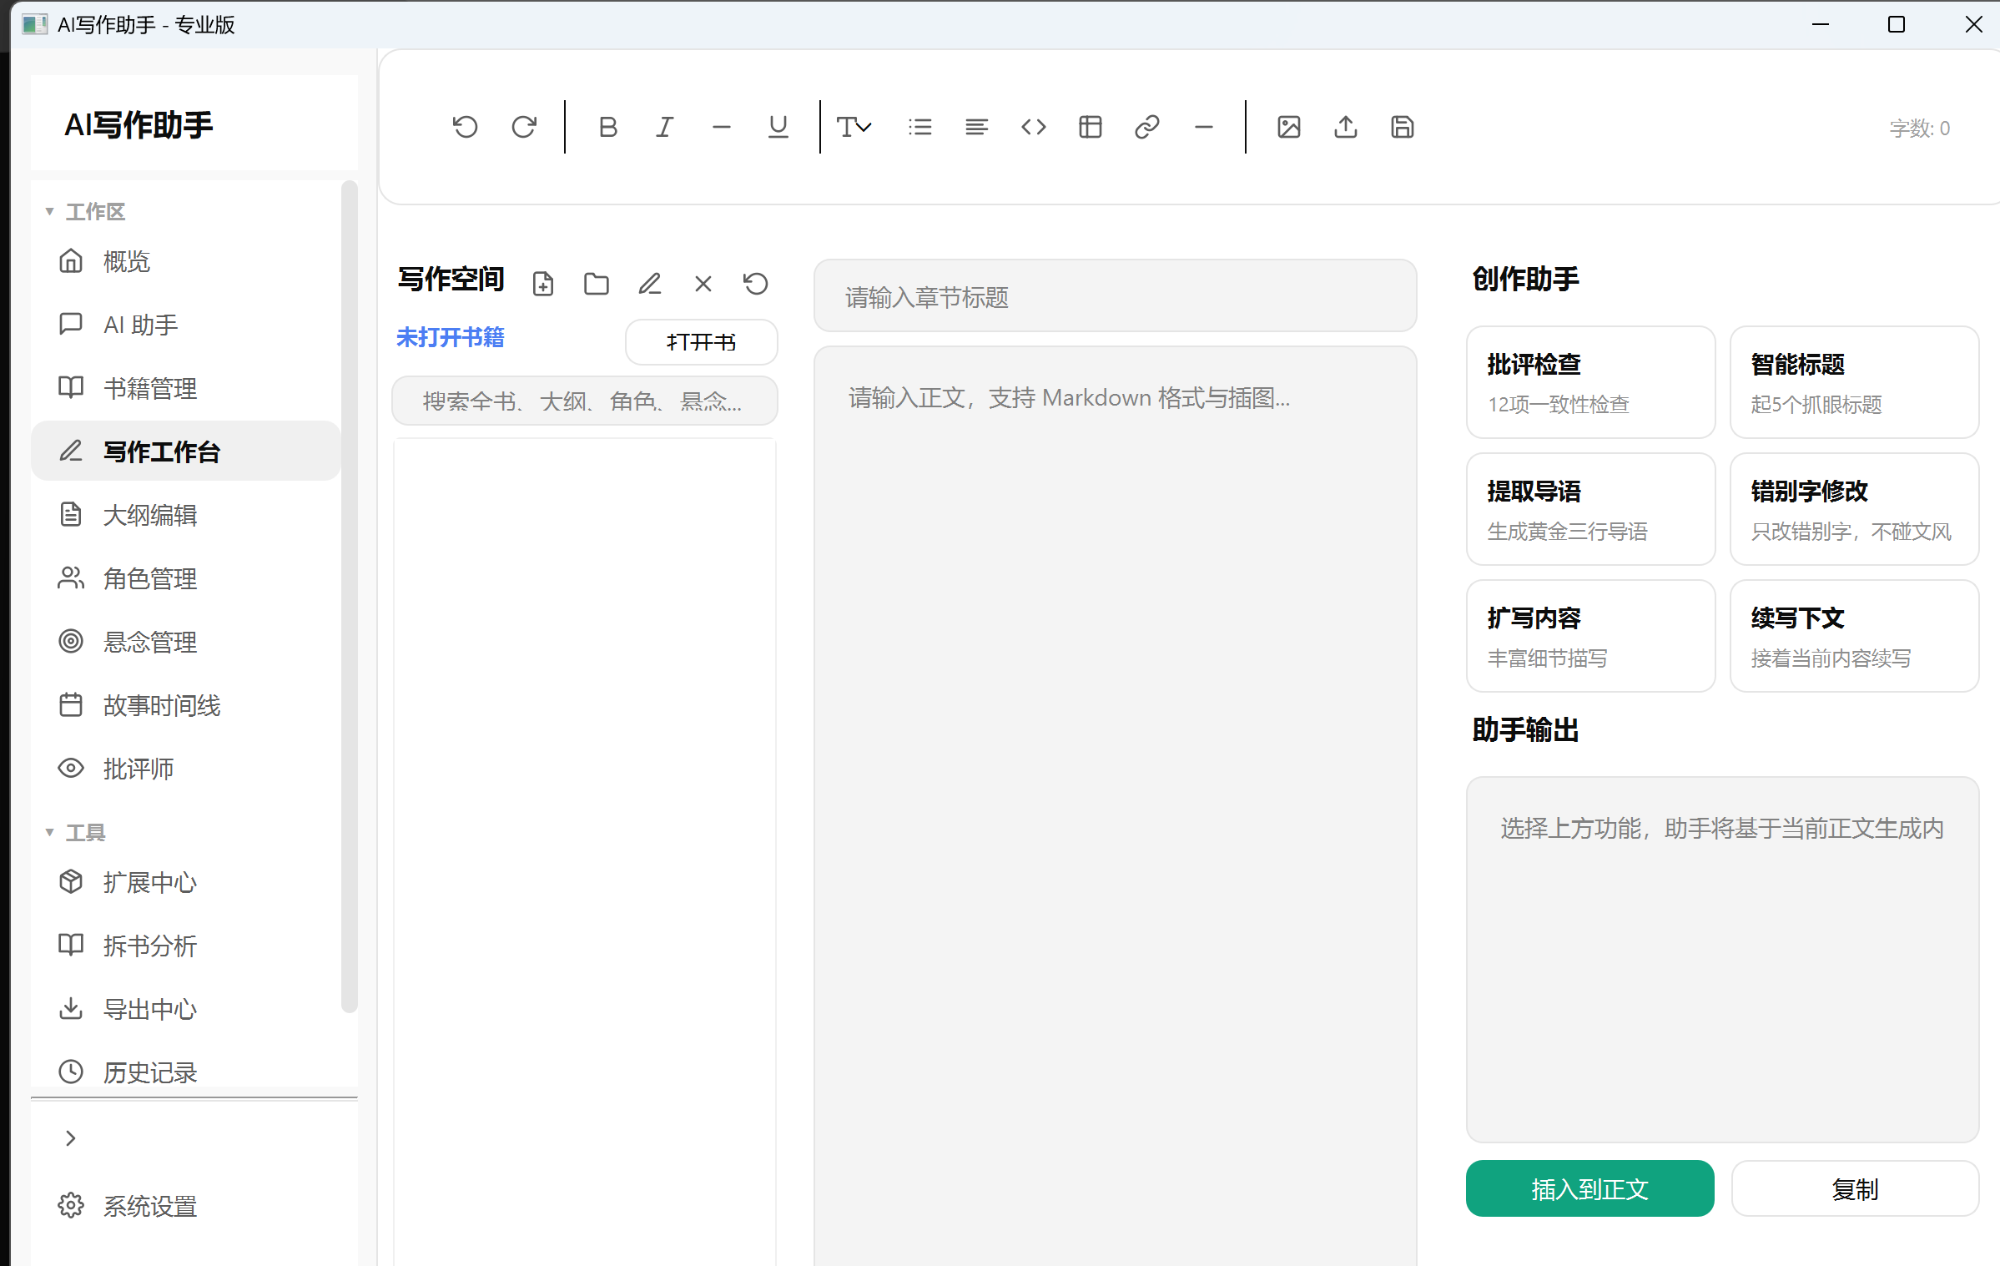2000x1266 pixels.
Task: Click the sidebar vertical scrollbar
Action: pyautogui.click(x=350, y=597)
